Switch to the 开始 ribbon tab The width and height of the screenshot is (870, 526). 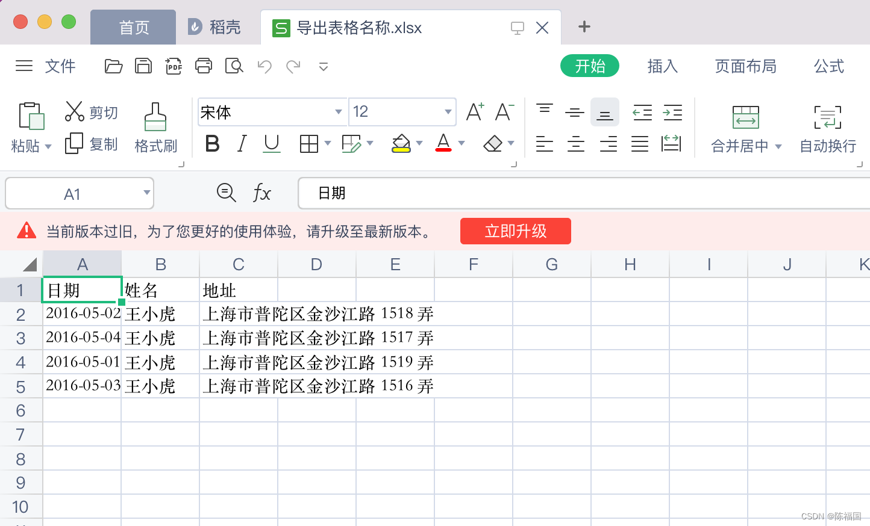click(x=590, y=66)
